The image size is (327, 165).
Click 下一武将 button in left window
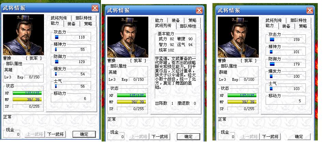[x=56, y=134]
